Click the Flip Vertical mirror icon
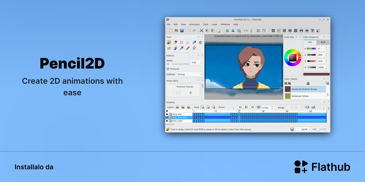 pos(251,31)
